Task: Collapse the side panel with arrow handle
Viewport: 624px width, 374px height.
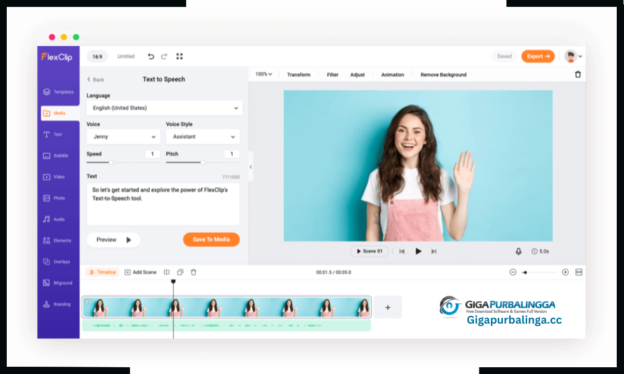Action: tap(251, 167)
